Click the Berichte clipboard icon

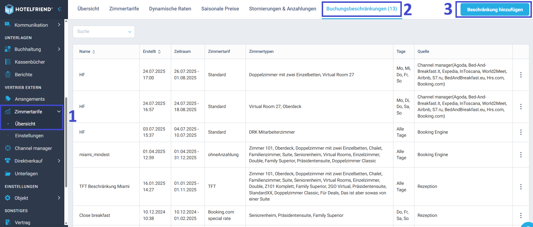coord(8,75)
